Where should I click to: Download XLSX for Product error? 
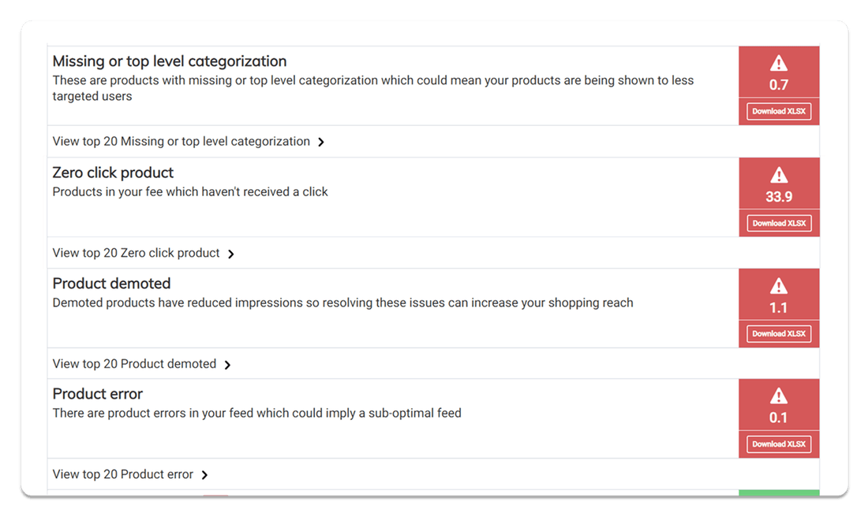pyautogui.click(x=778, y=444)
